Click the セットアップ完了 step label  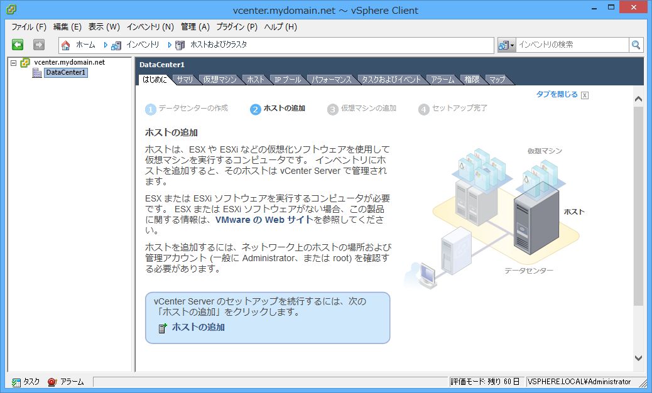coord(459,108)
